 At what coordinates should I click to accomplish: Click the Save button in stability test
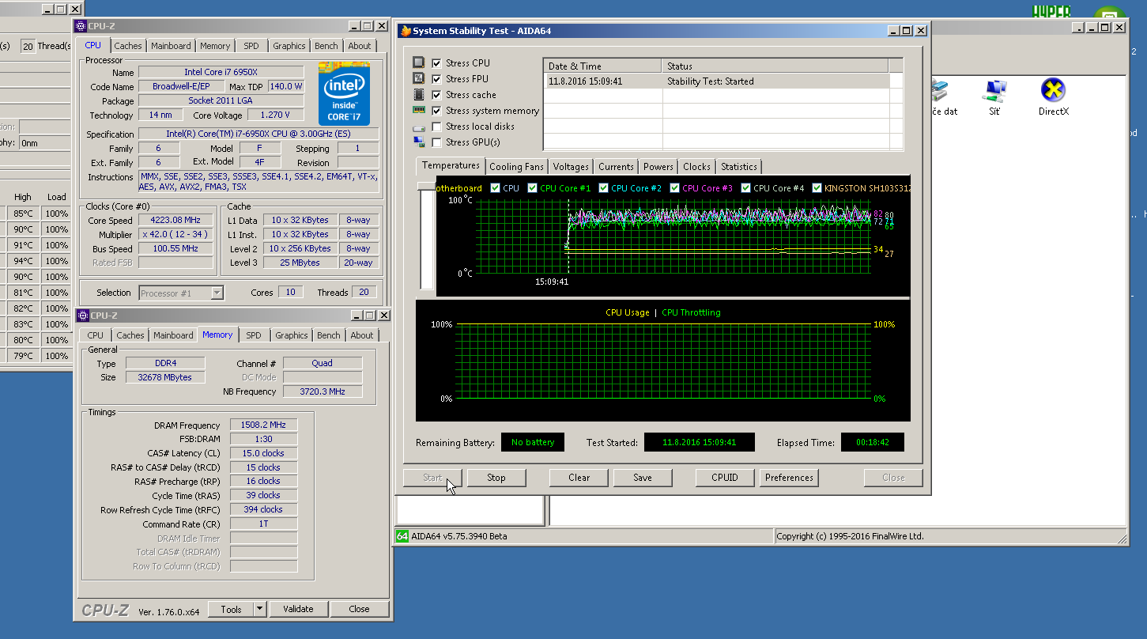click(x=643, y=478)
